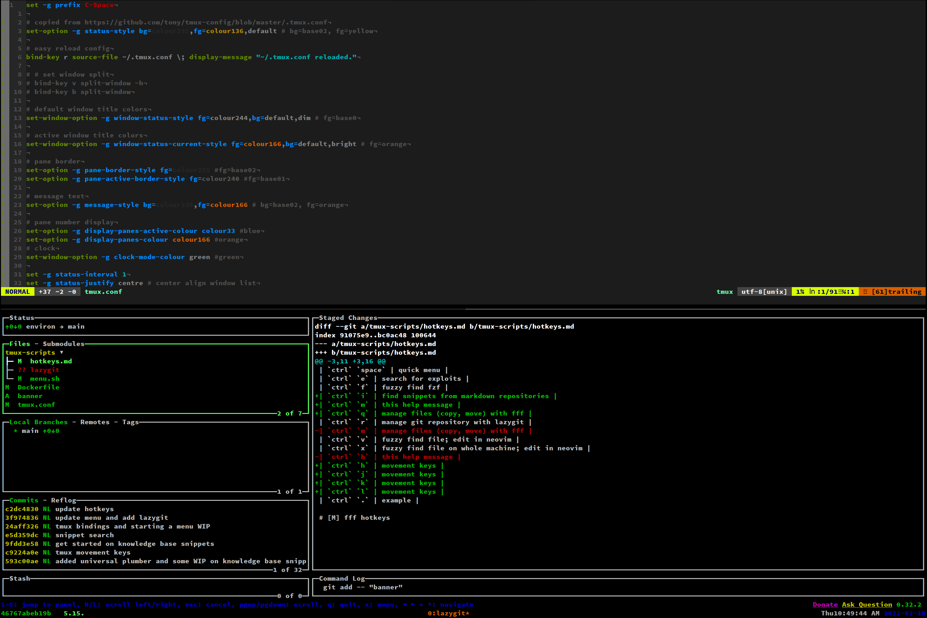Click the tmux filetype in statusline
The image size is (927, 618).
coord(725,292)
